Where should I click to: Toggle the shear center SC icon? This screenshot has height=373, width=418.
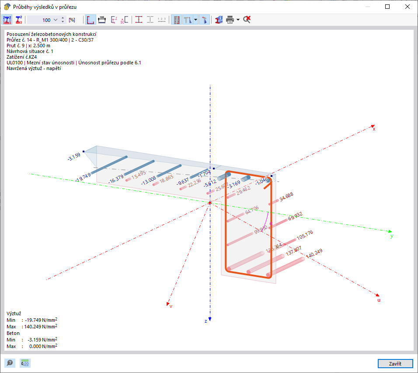point(124,20)
